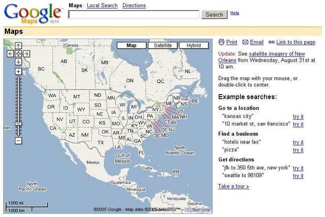This screenshot has height=217, width=325.
Task: Click the printer icon
Action: click(221, 42)
